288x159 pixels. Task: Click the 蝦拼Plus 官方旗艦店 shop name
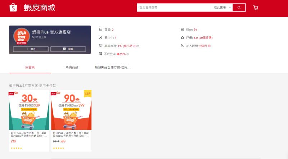51,32
